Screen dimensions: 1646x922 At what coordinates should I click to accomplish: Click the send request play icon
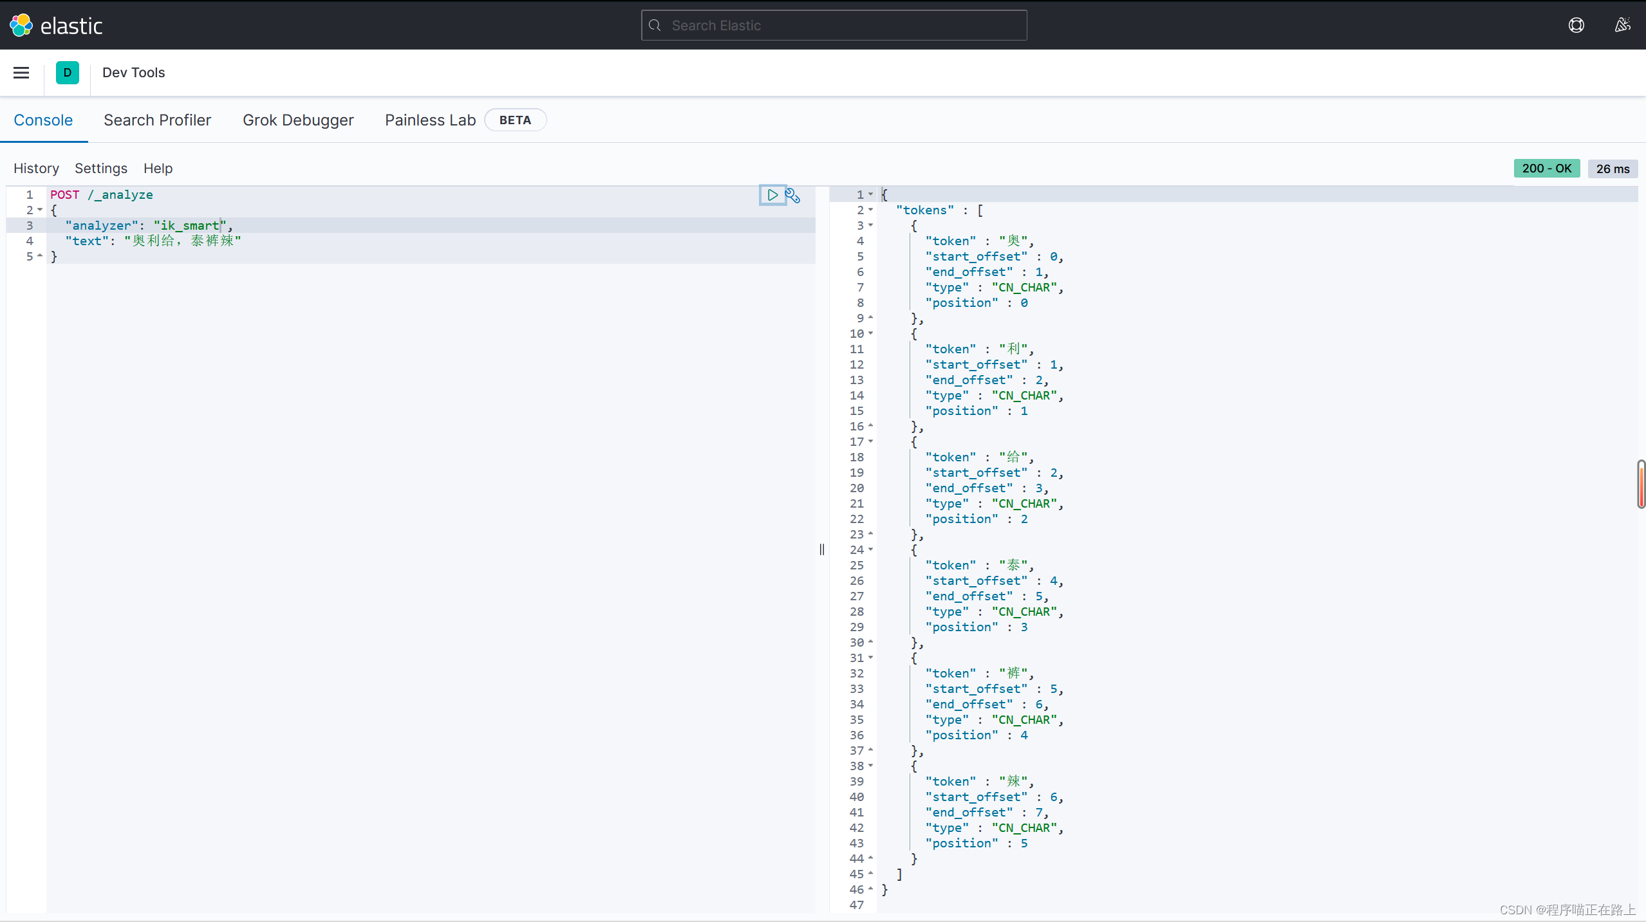tap(772, 195)
